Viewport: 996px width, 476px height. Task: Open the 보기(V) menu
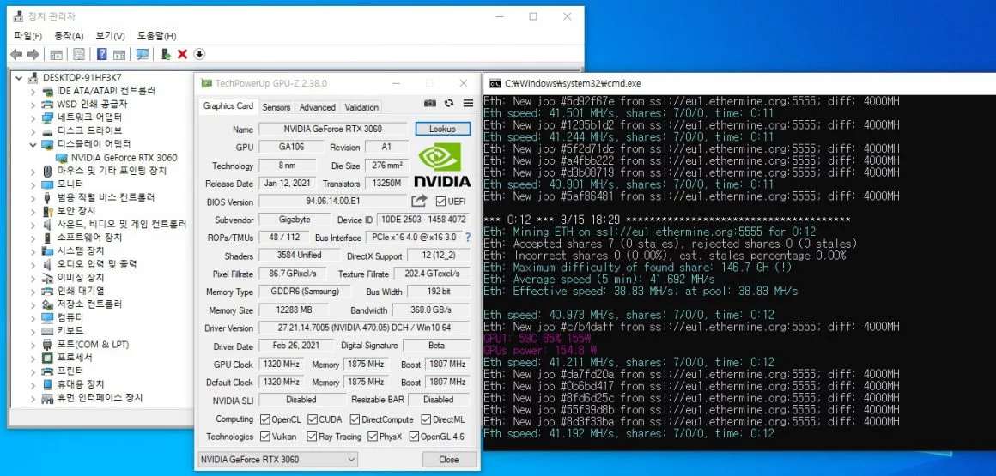click(x=110, y=36)
